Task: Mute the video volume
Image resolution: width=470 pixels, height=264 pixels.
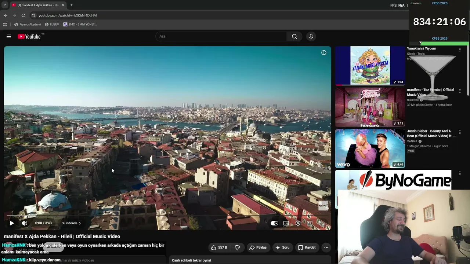Action: pos(24,223)
